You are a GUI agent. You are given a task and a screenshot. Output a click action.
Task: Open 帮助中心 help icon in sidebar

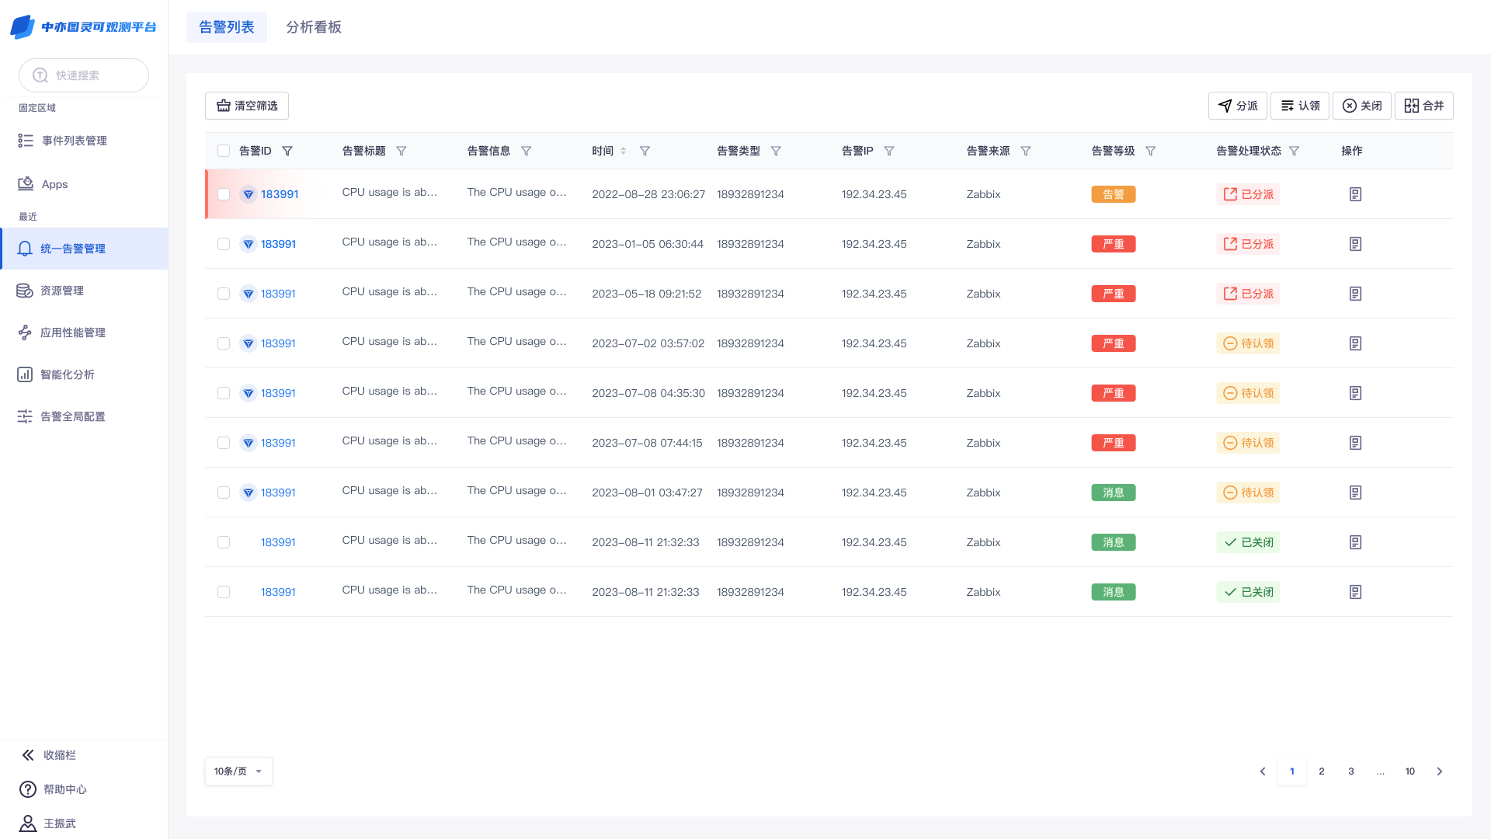[28, 789]
